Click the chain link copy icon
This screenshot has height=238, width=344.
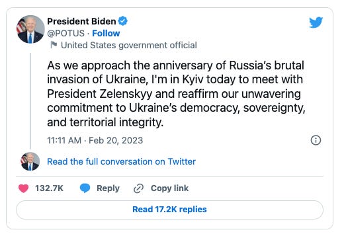(x=139, y=188)
